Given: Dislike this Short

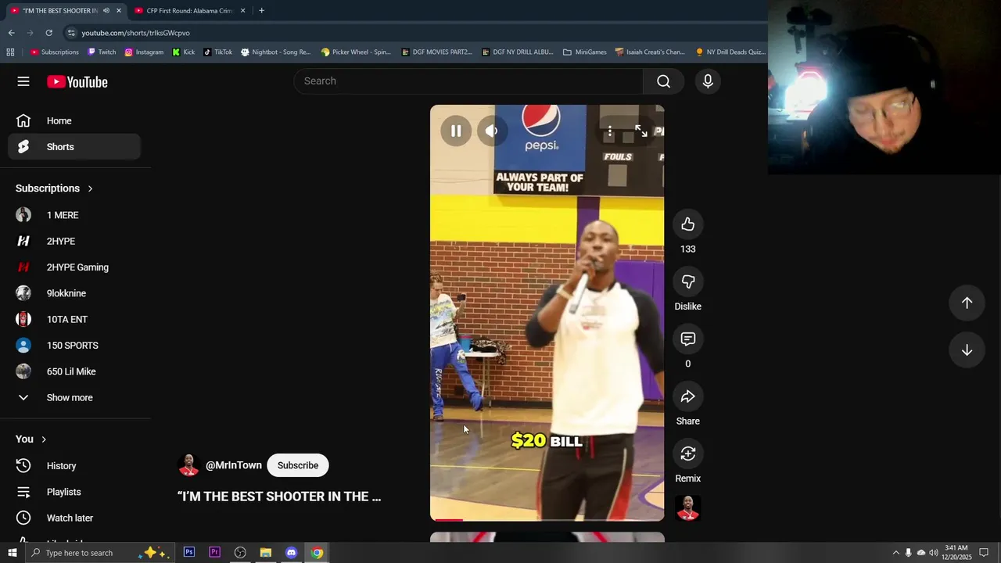Looking at the screenshot, I should 688,281.
